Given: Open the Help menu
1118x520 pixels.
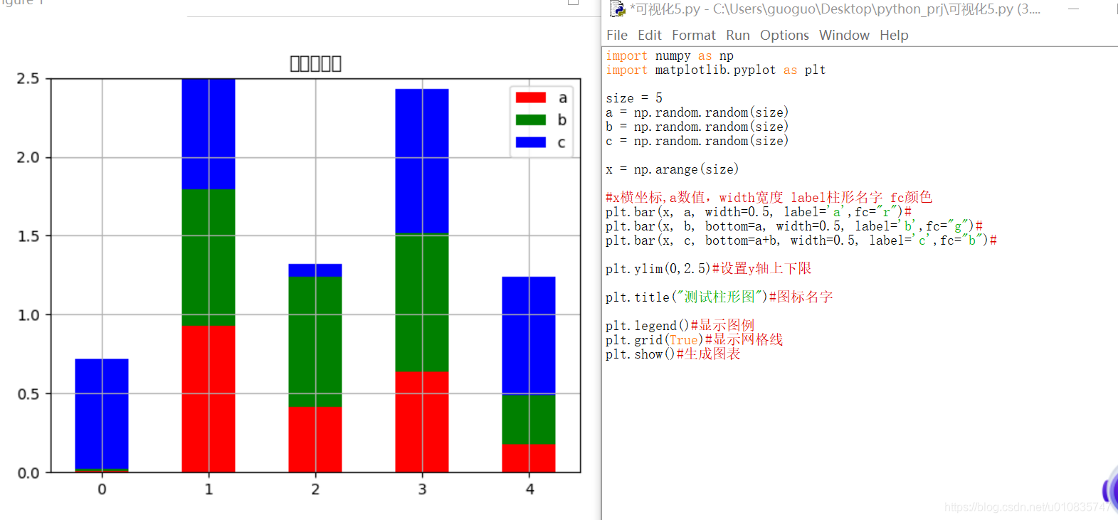Looking at the screenshot, I should click(894, 35).
